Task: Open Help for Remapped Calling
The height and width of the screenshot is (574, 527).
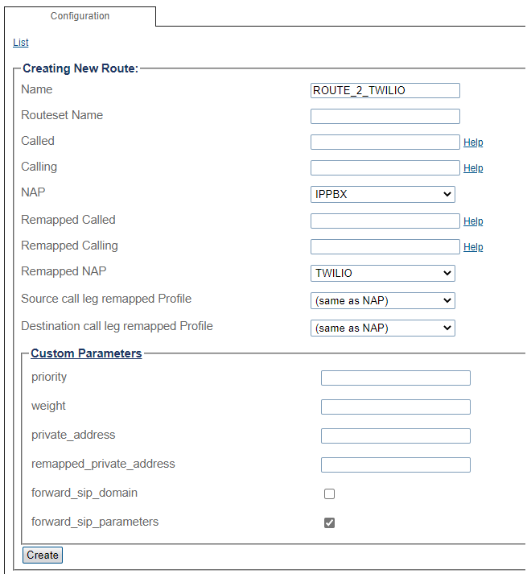Action: click(473, 247)
